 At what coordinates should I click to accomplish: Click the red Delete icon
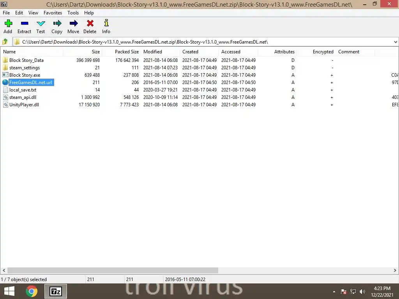tap(90, 23)
